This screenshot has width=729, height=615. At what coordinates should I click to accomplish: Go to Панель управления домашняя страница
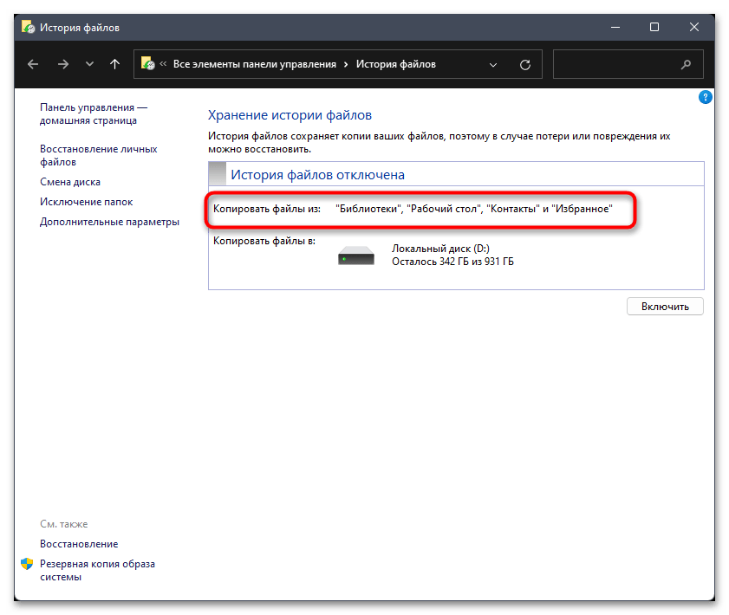[x=94, y=114]
